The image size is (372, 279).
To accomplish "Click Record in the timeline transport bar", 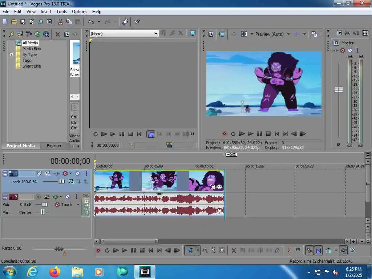I will (x=98, y=250).
